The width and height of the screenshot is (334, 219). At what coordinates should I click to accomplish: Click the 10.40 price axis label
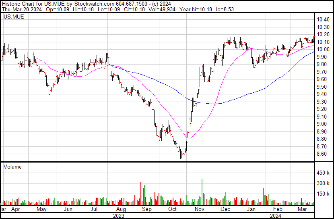coord(323,20)
